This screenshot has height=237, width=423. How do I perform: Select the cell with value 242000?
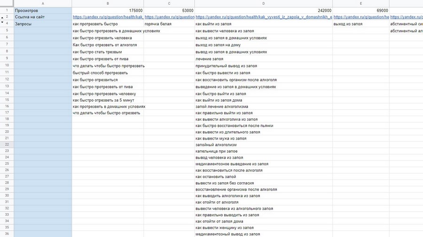pos(263,10)
